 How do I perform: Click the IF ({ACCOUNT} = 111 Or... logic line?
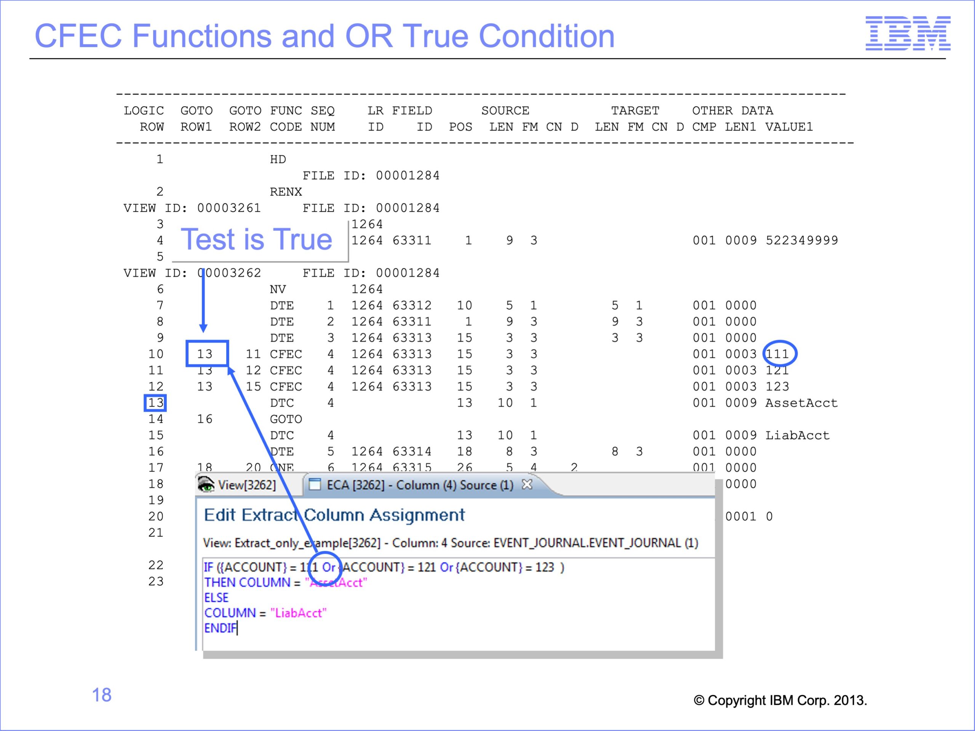pyautogui.click(x=384, y=567)
